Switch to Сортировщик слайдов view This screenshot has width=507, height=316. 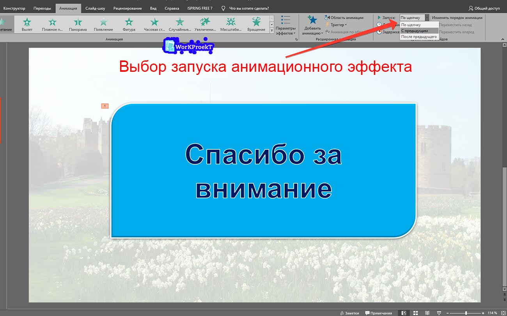[416, 312]
